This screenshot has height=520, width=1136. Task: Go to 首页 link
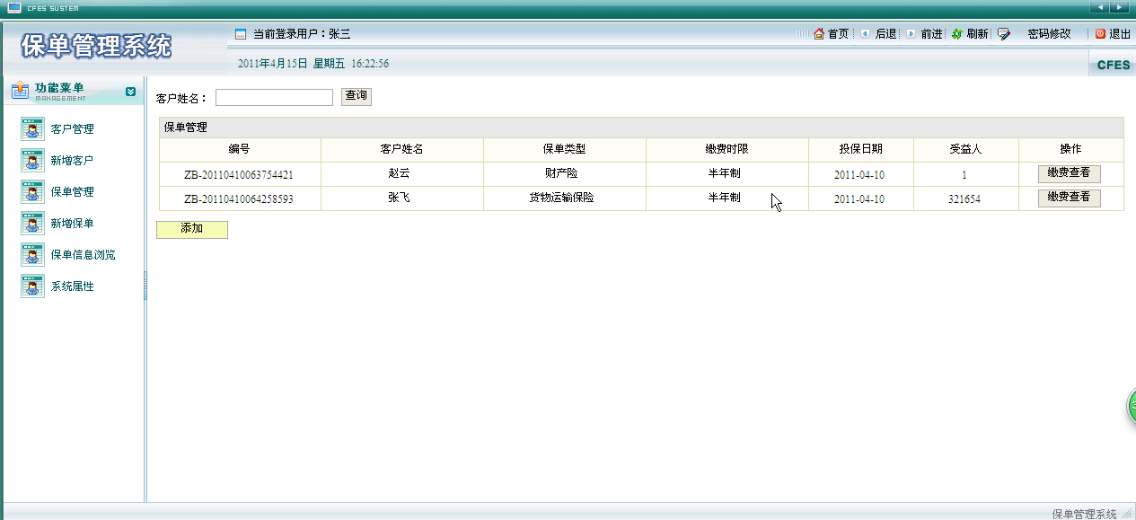click(838, 34)
